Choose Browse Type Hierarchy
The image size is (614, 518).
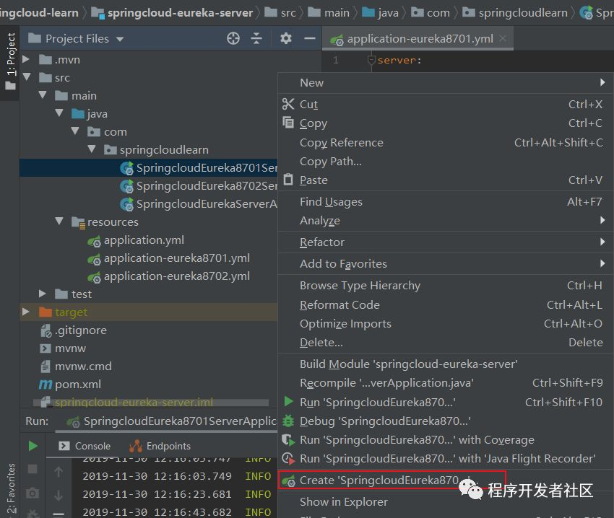(x=446, y=286)
